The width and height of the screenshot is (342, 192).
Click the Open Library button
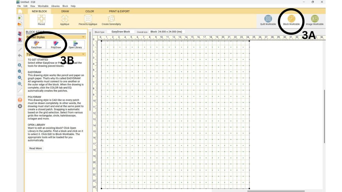tap(75, 44)
